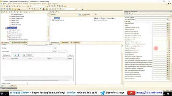Open the Еще dropdown button in form
The width and height of the screenshot is (172, 96).
pos(70,55)
